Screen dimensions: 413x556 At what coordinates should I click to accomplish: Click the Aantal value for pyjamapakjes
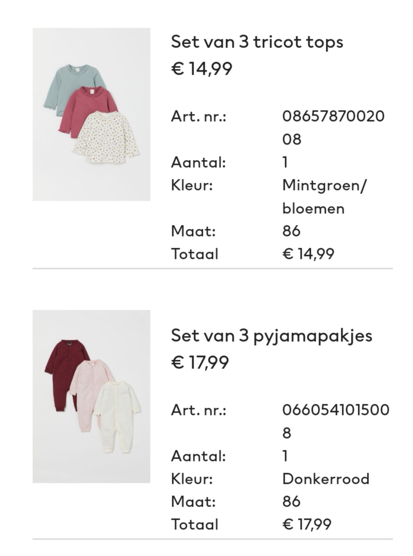tap(286, 456)
